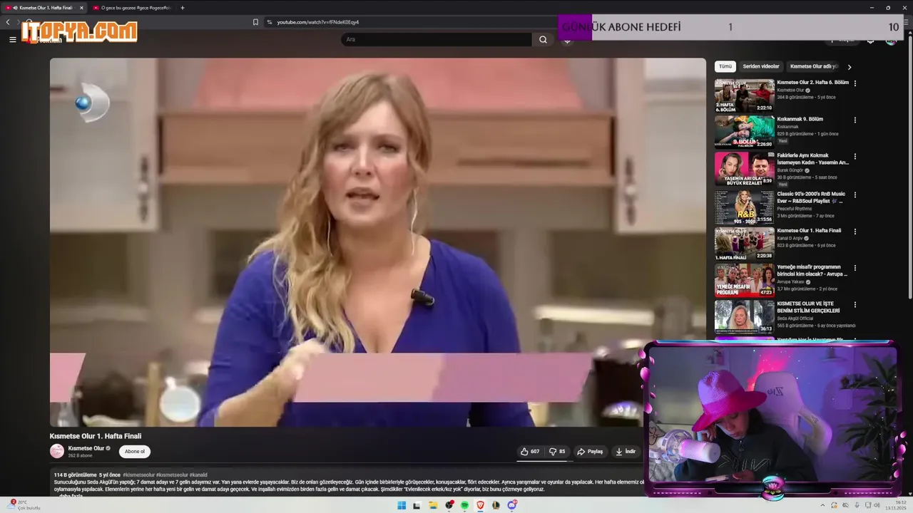Show more filter chips with right chevron
Image resolution: width=913 pixels, height=513 pixels.
click(x=849, y=67)
